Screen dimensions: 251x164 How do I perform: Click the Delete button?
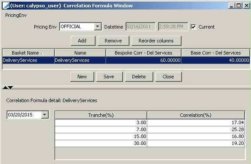click(x=139, y=77)
